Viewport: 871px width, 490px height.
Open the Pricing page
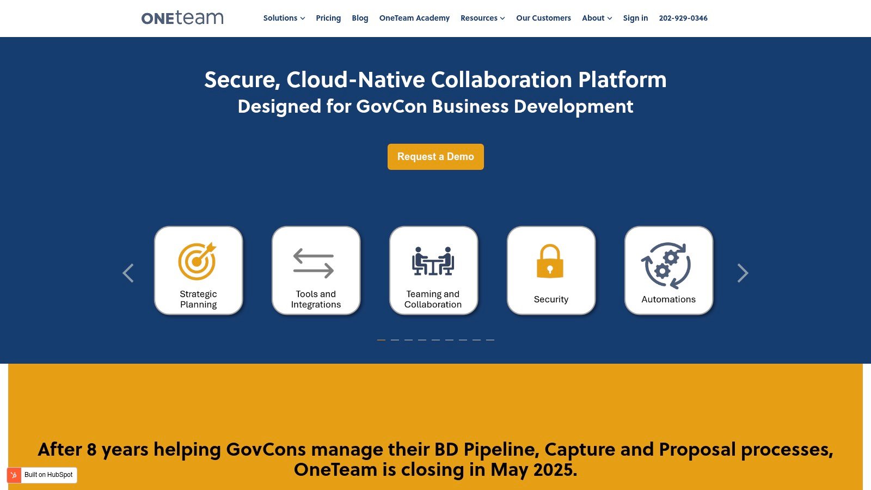coord(328,18)
